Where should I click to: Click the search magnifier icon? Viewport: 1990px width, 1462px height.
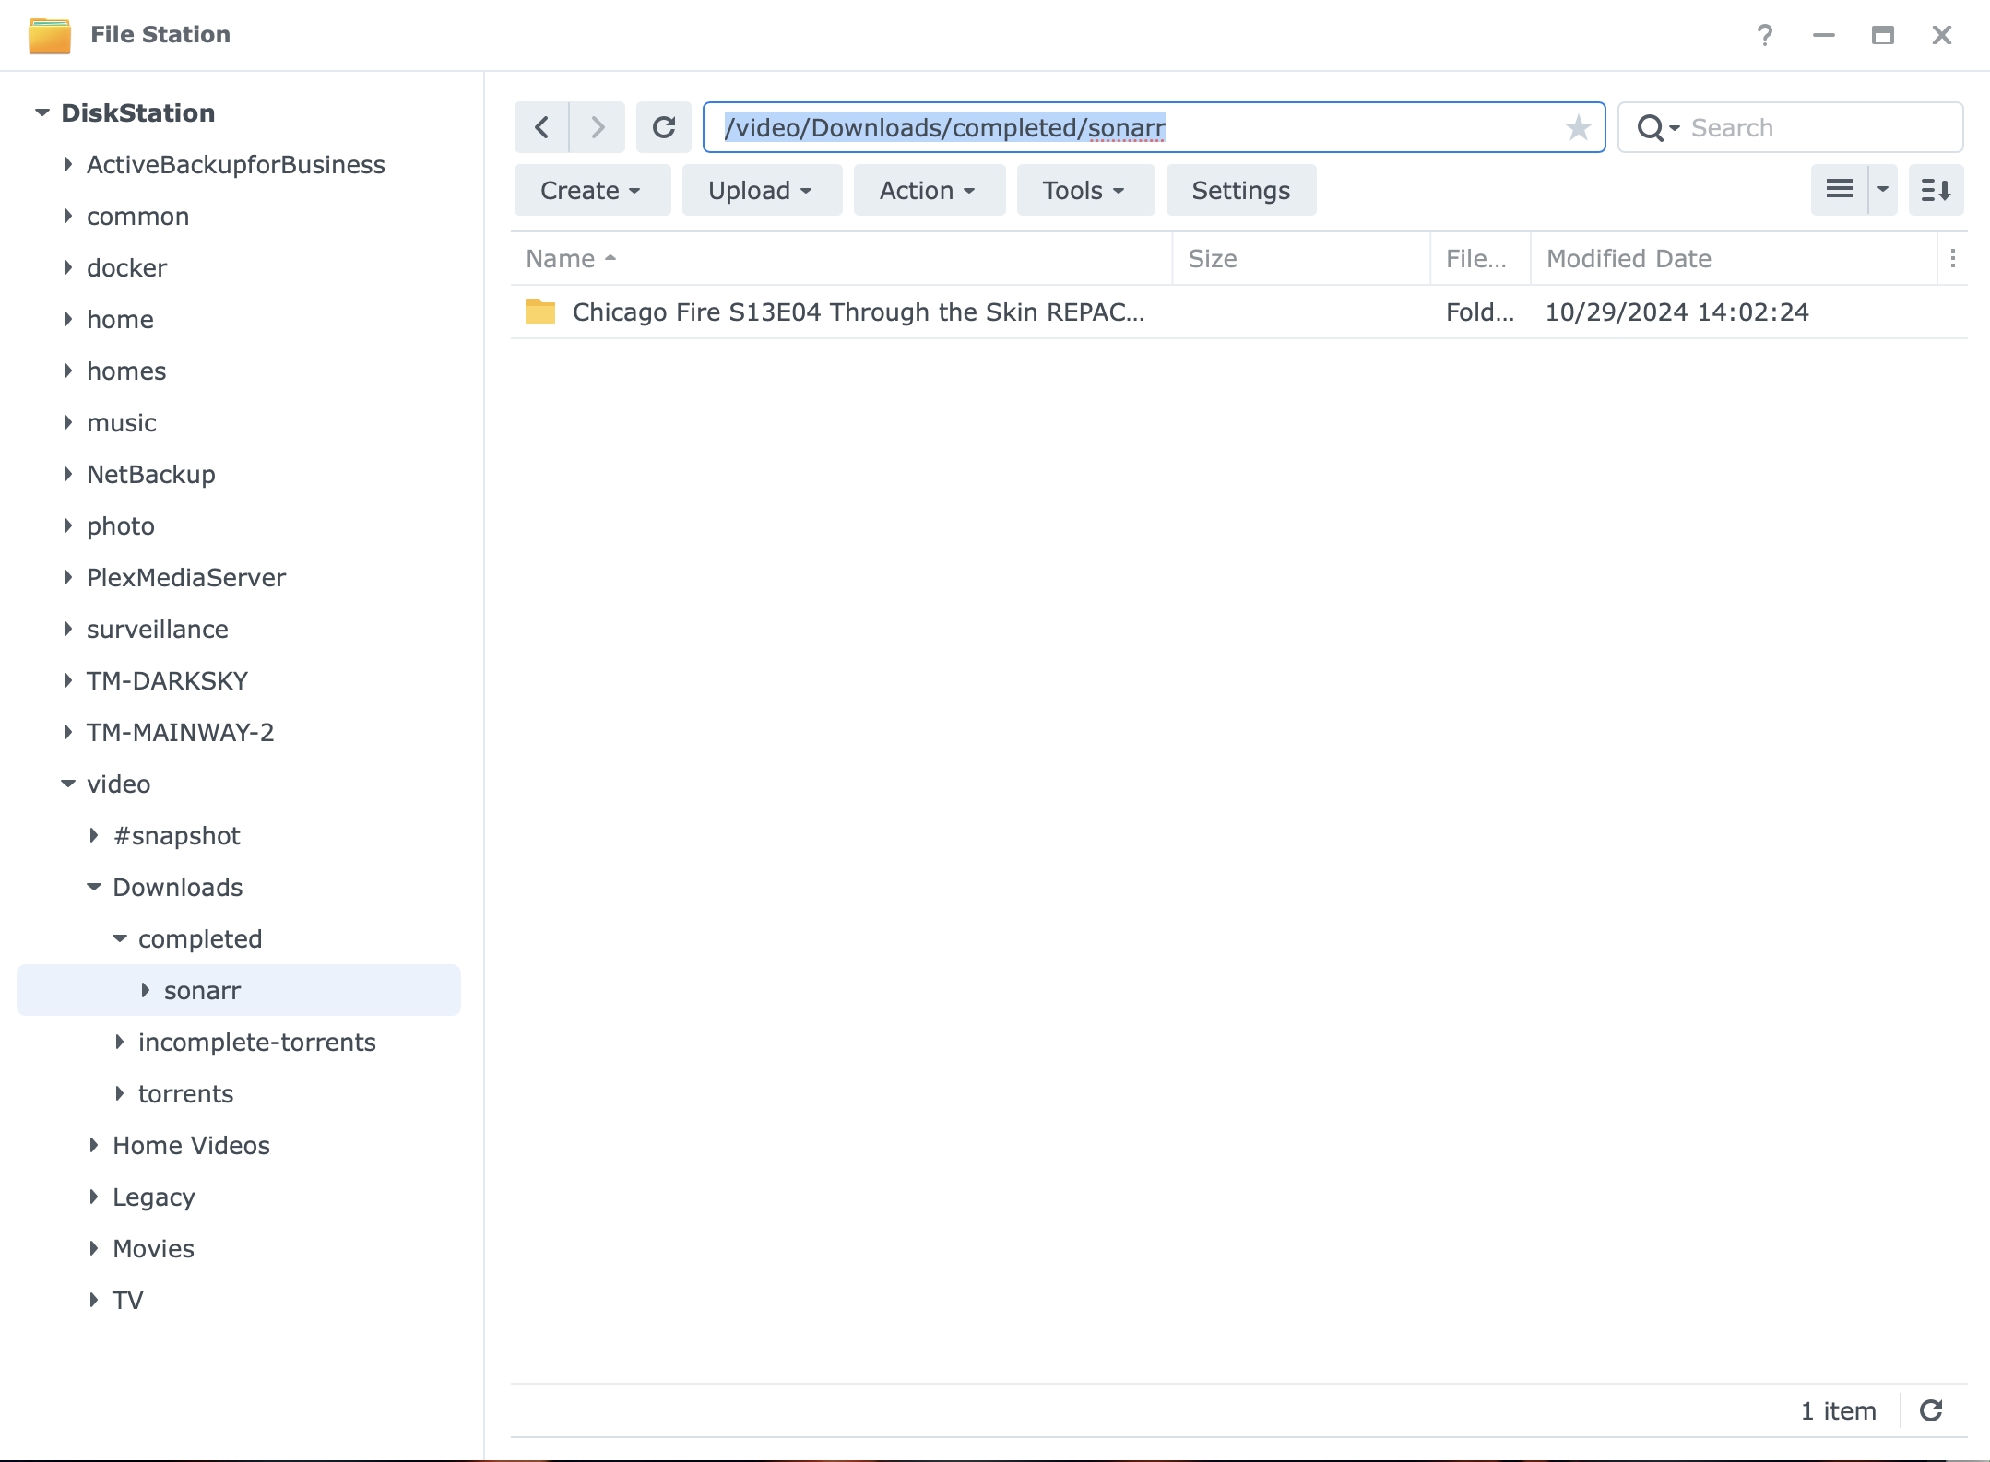pos(1651,127)
